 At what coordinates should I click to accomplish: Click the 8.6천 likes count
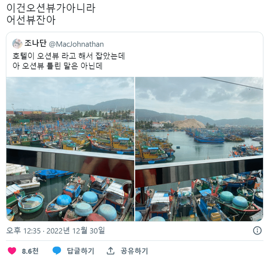pyautogui.click(x=30, y=251)
